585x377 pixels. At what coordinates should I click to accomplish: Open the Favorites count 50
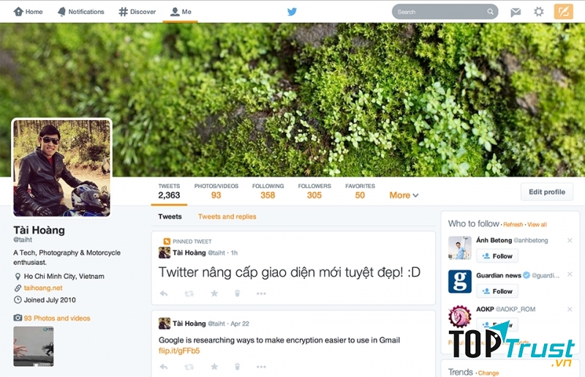(x=360, y=191)
